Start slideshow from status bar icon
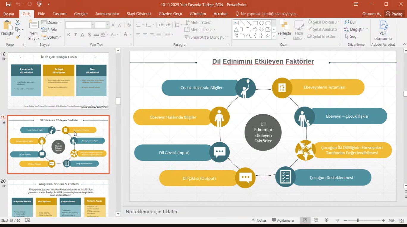The image size is (407, 227). tap(337, 220)
